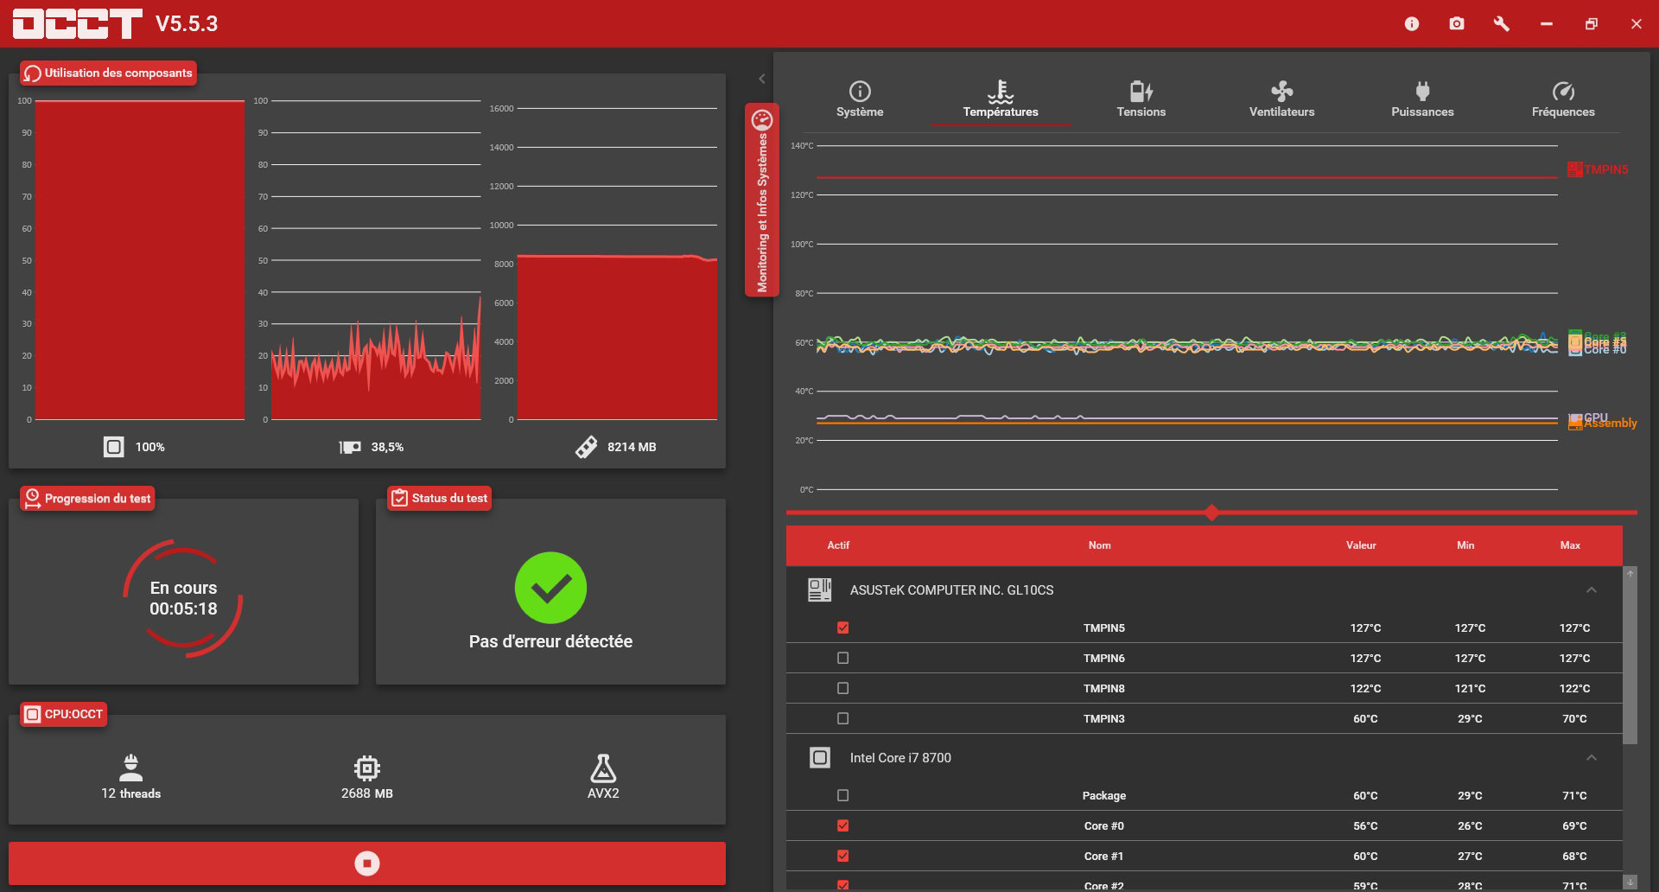Stop the running test
Viewport: 1659px width, 892px height.
367,863
